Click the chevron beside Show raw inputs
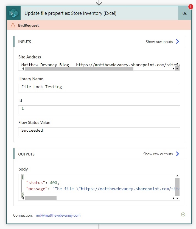The width and height of the screenshot is (196, 229). click(177, 41)
